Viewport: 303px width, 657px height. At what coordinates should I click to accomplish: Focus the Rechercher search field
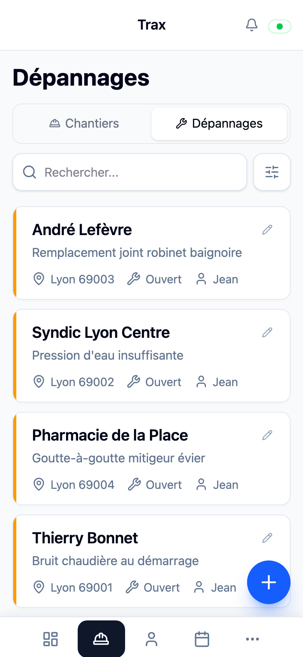click(x=130, y=172)
